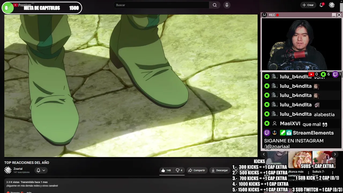The height and width of the screenshot is (193, 343).
Task: Click the red REC recording indicator
Action: (x=277, y=15)
